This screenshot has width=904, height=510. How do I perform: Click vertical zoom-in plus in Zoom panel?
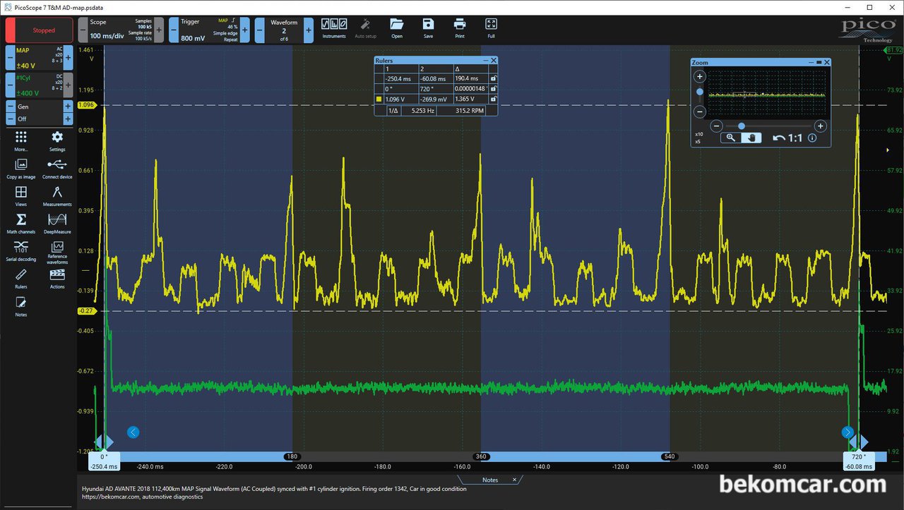(700, 76)
